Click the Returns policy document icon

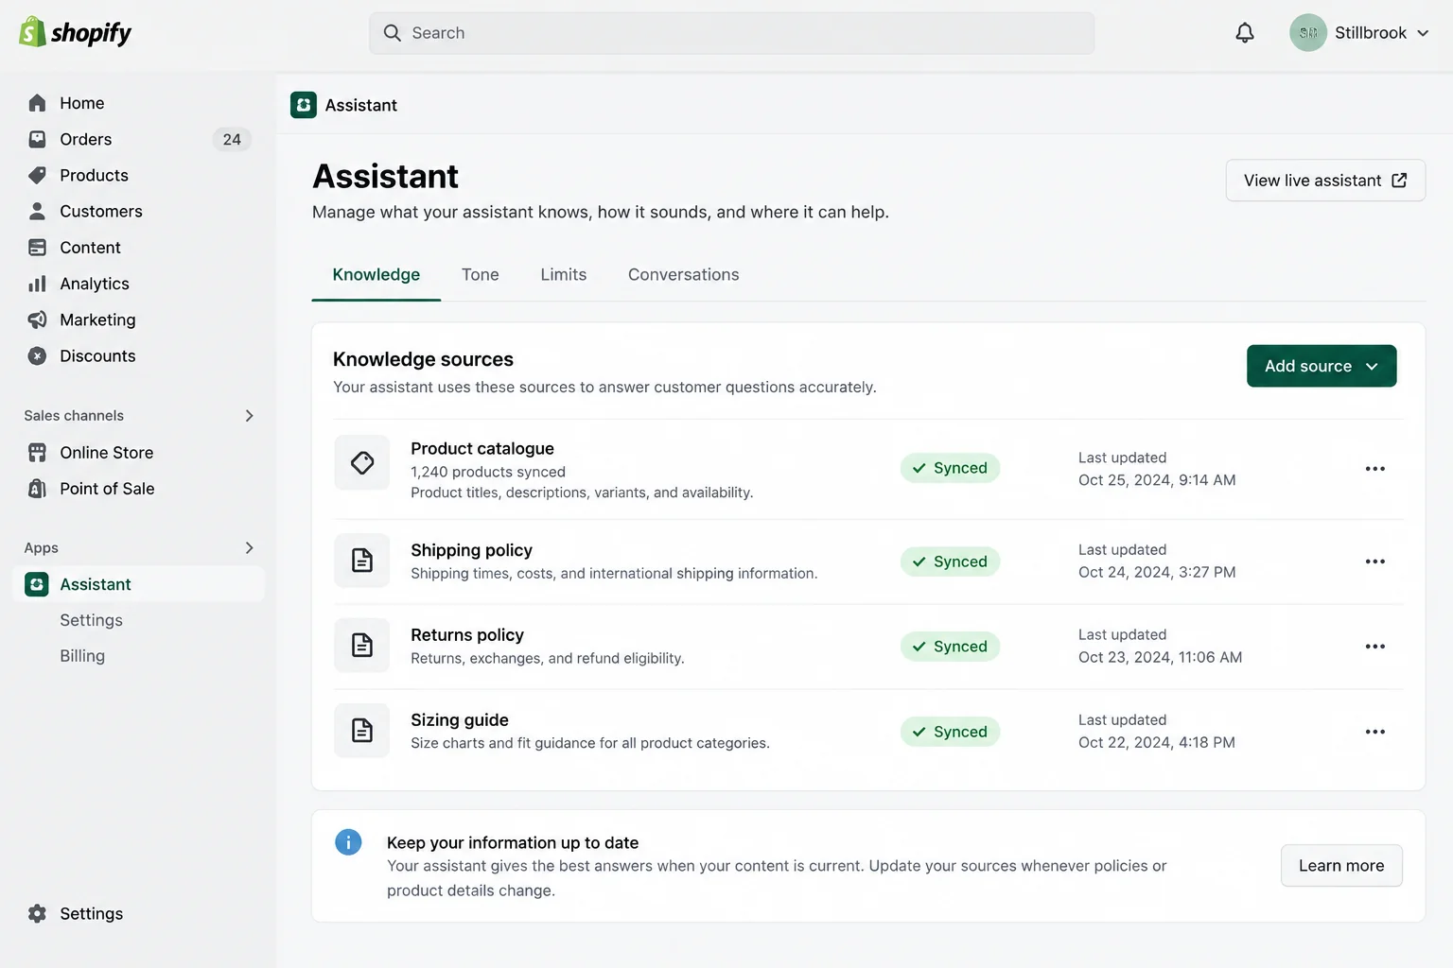(362, 646)
